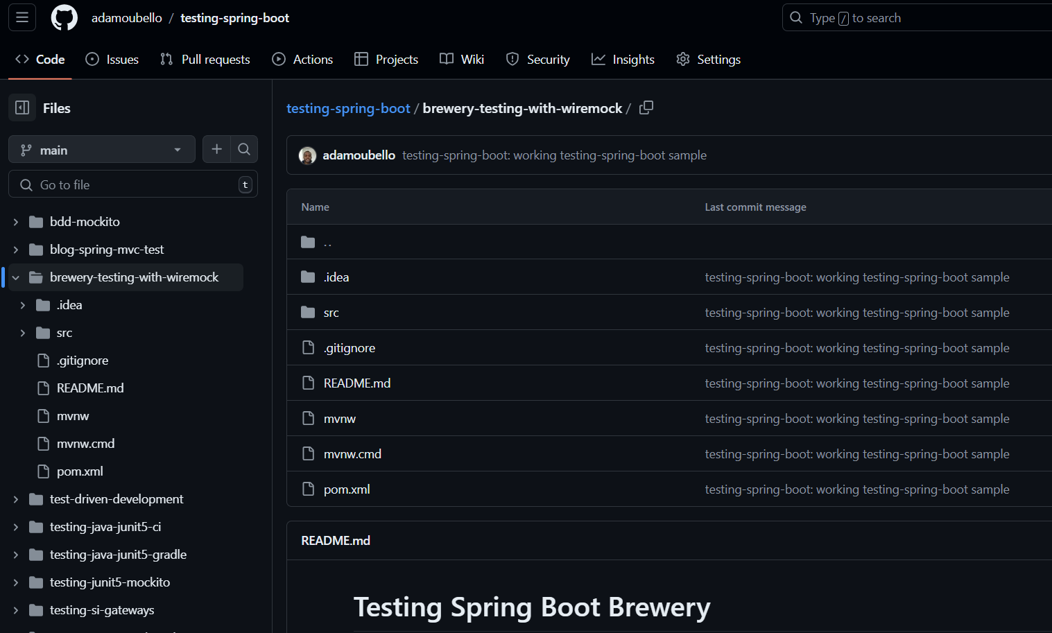Click the plus add file icon
This screenshot has width=1052, height=633.
216,149
